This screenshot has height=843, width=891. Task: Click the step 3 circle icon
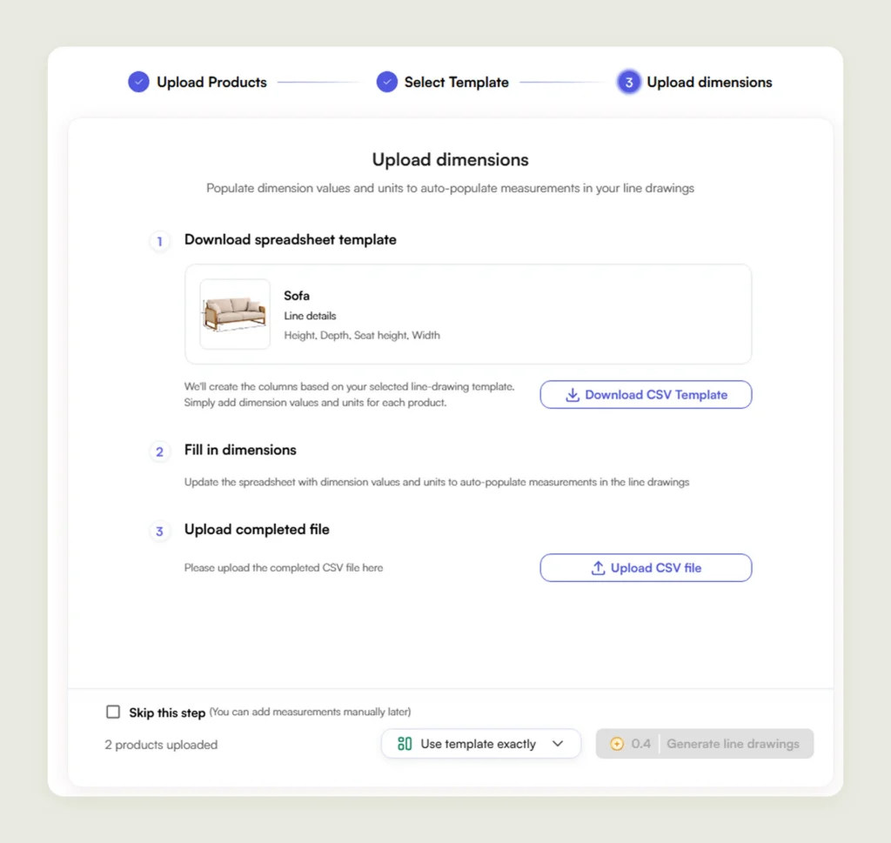628,83
